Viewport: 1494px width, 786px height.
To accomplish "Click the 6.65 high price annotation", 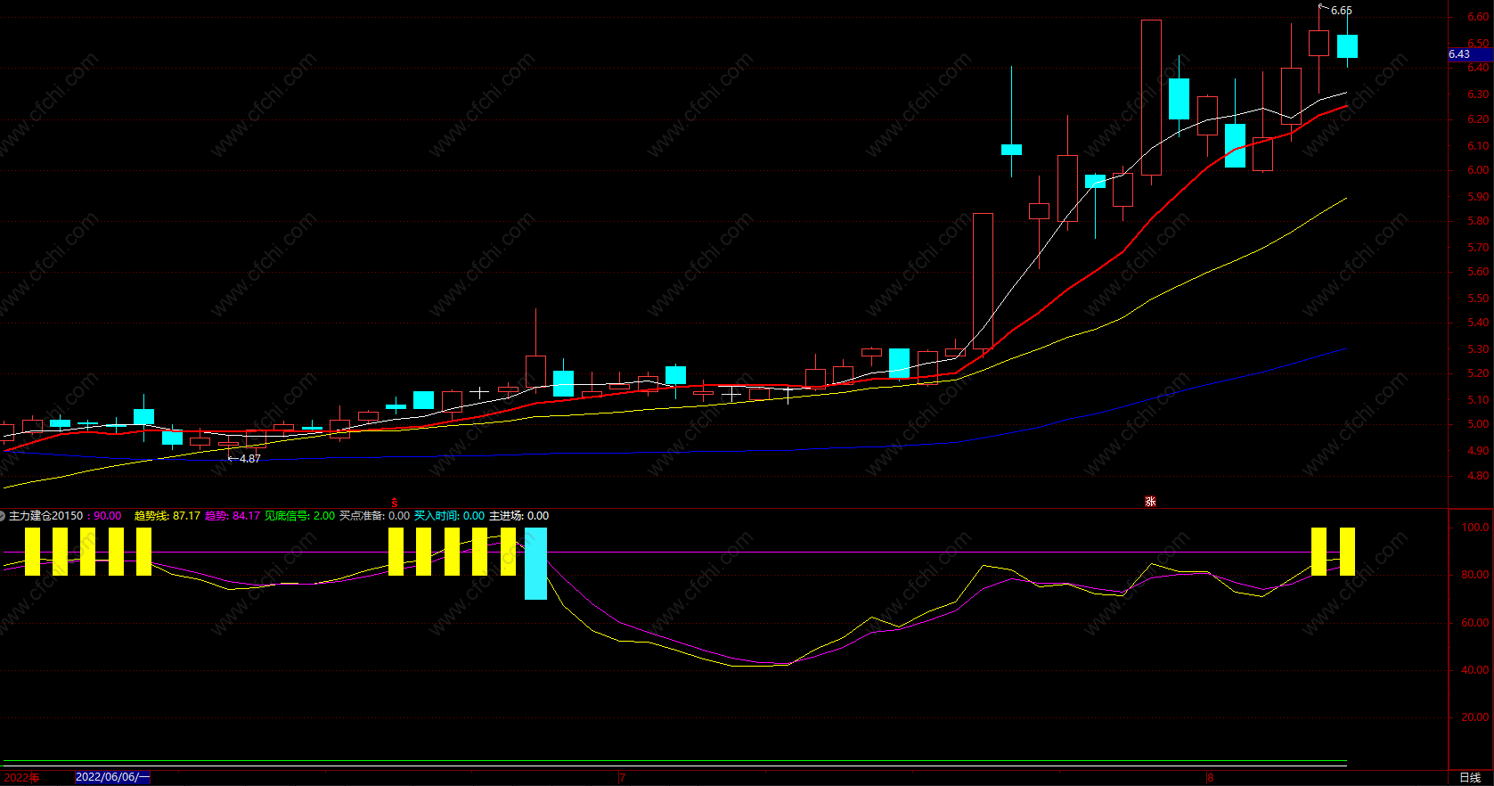I will coord(1341,11).
